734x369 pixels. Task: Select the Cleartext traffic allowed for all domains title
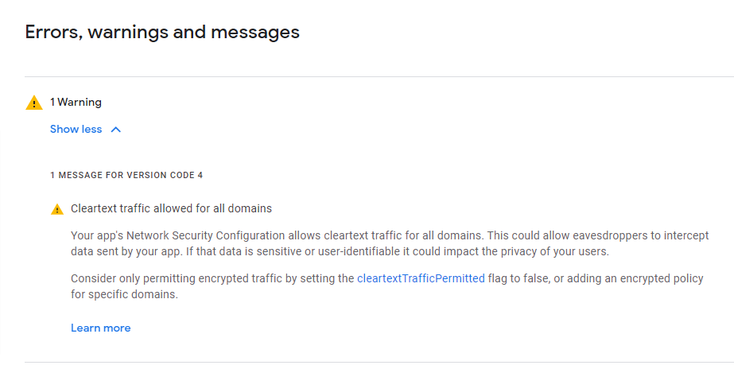coord(171,208)
